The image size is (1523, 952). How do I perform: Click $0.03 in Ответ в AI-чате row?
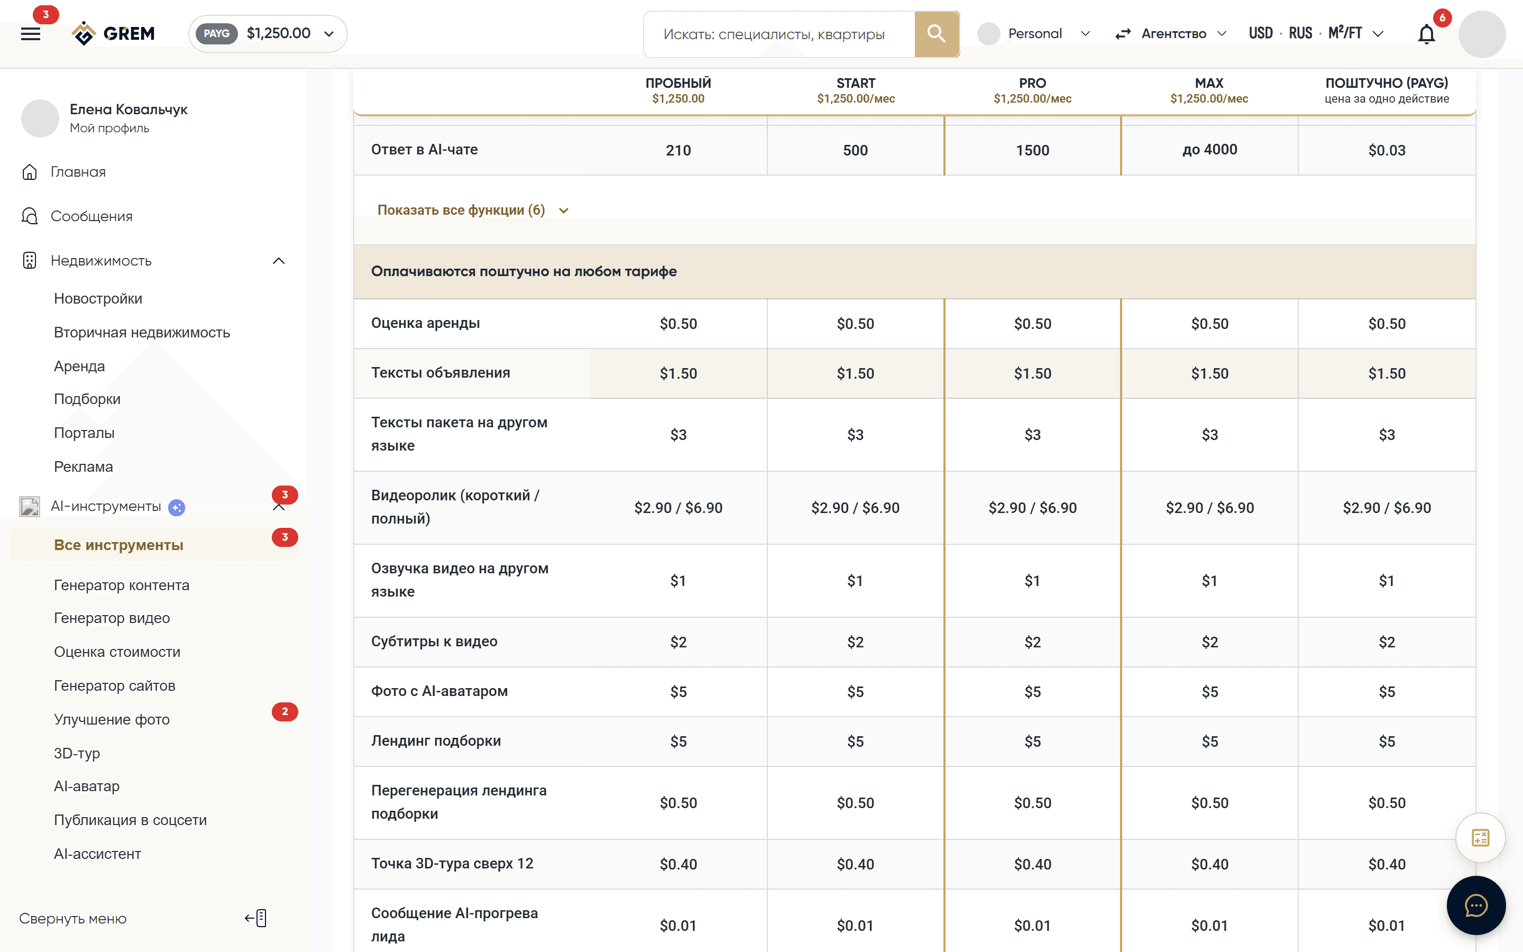click(1387, 150)
